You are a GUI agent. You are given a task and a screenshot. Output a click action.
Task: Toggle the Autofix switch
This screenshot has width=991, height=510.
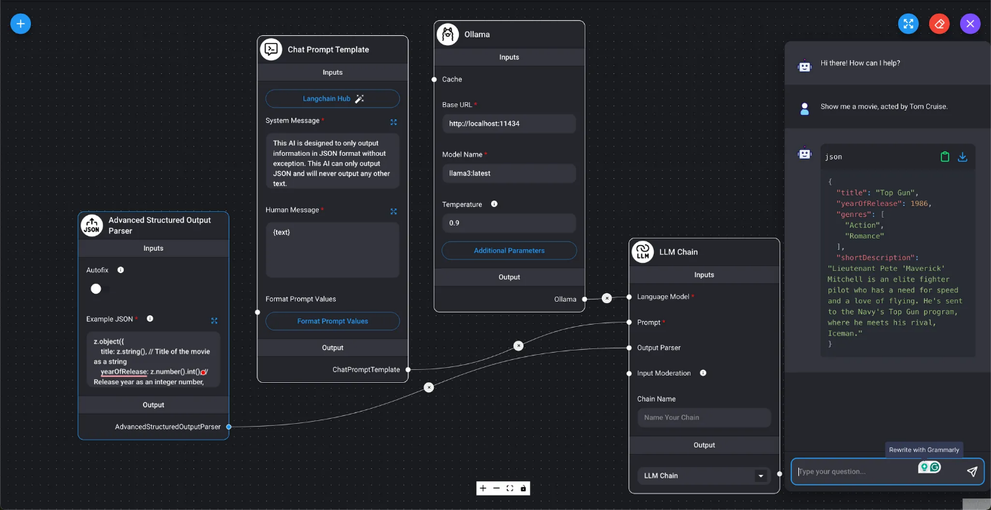coord(96,289)
